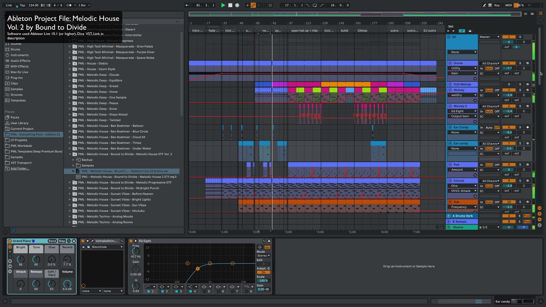Click the Grand Piano save preset icon
This screenshot has height=307, width=546.
pos(74,241)
